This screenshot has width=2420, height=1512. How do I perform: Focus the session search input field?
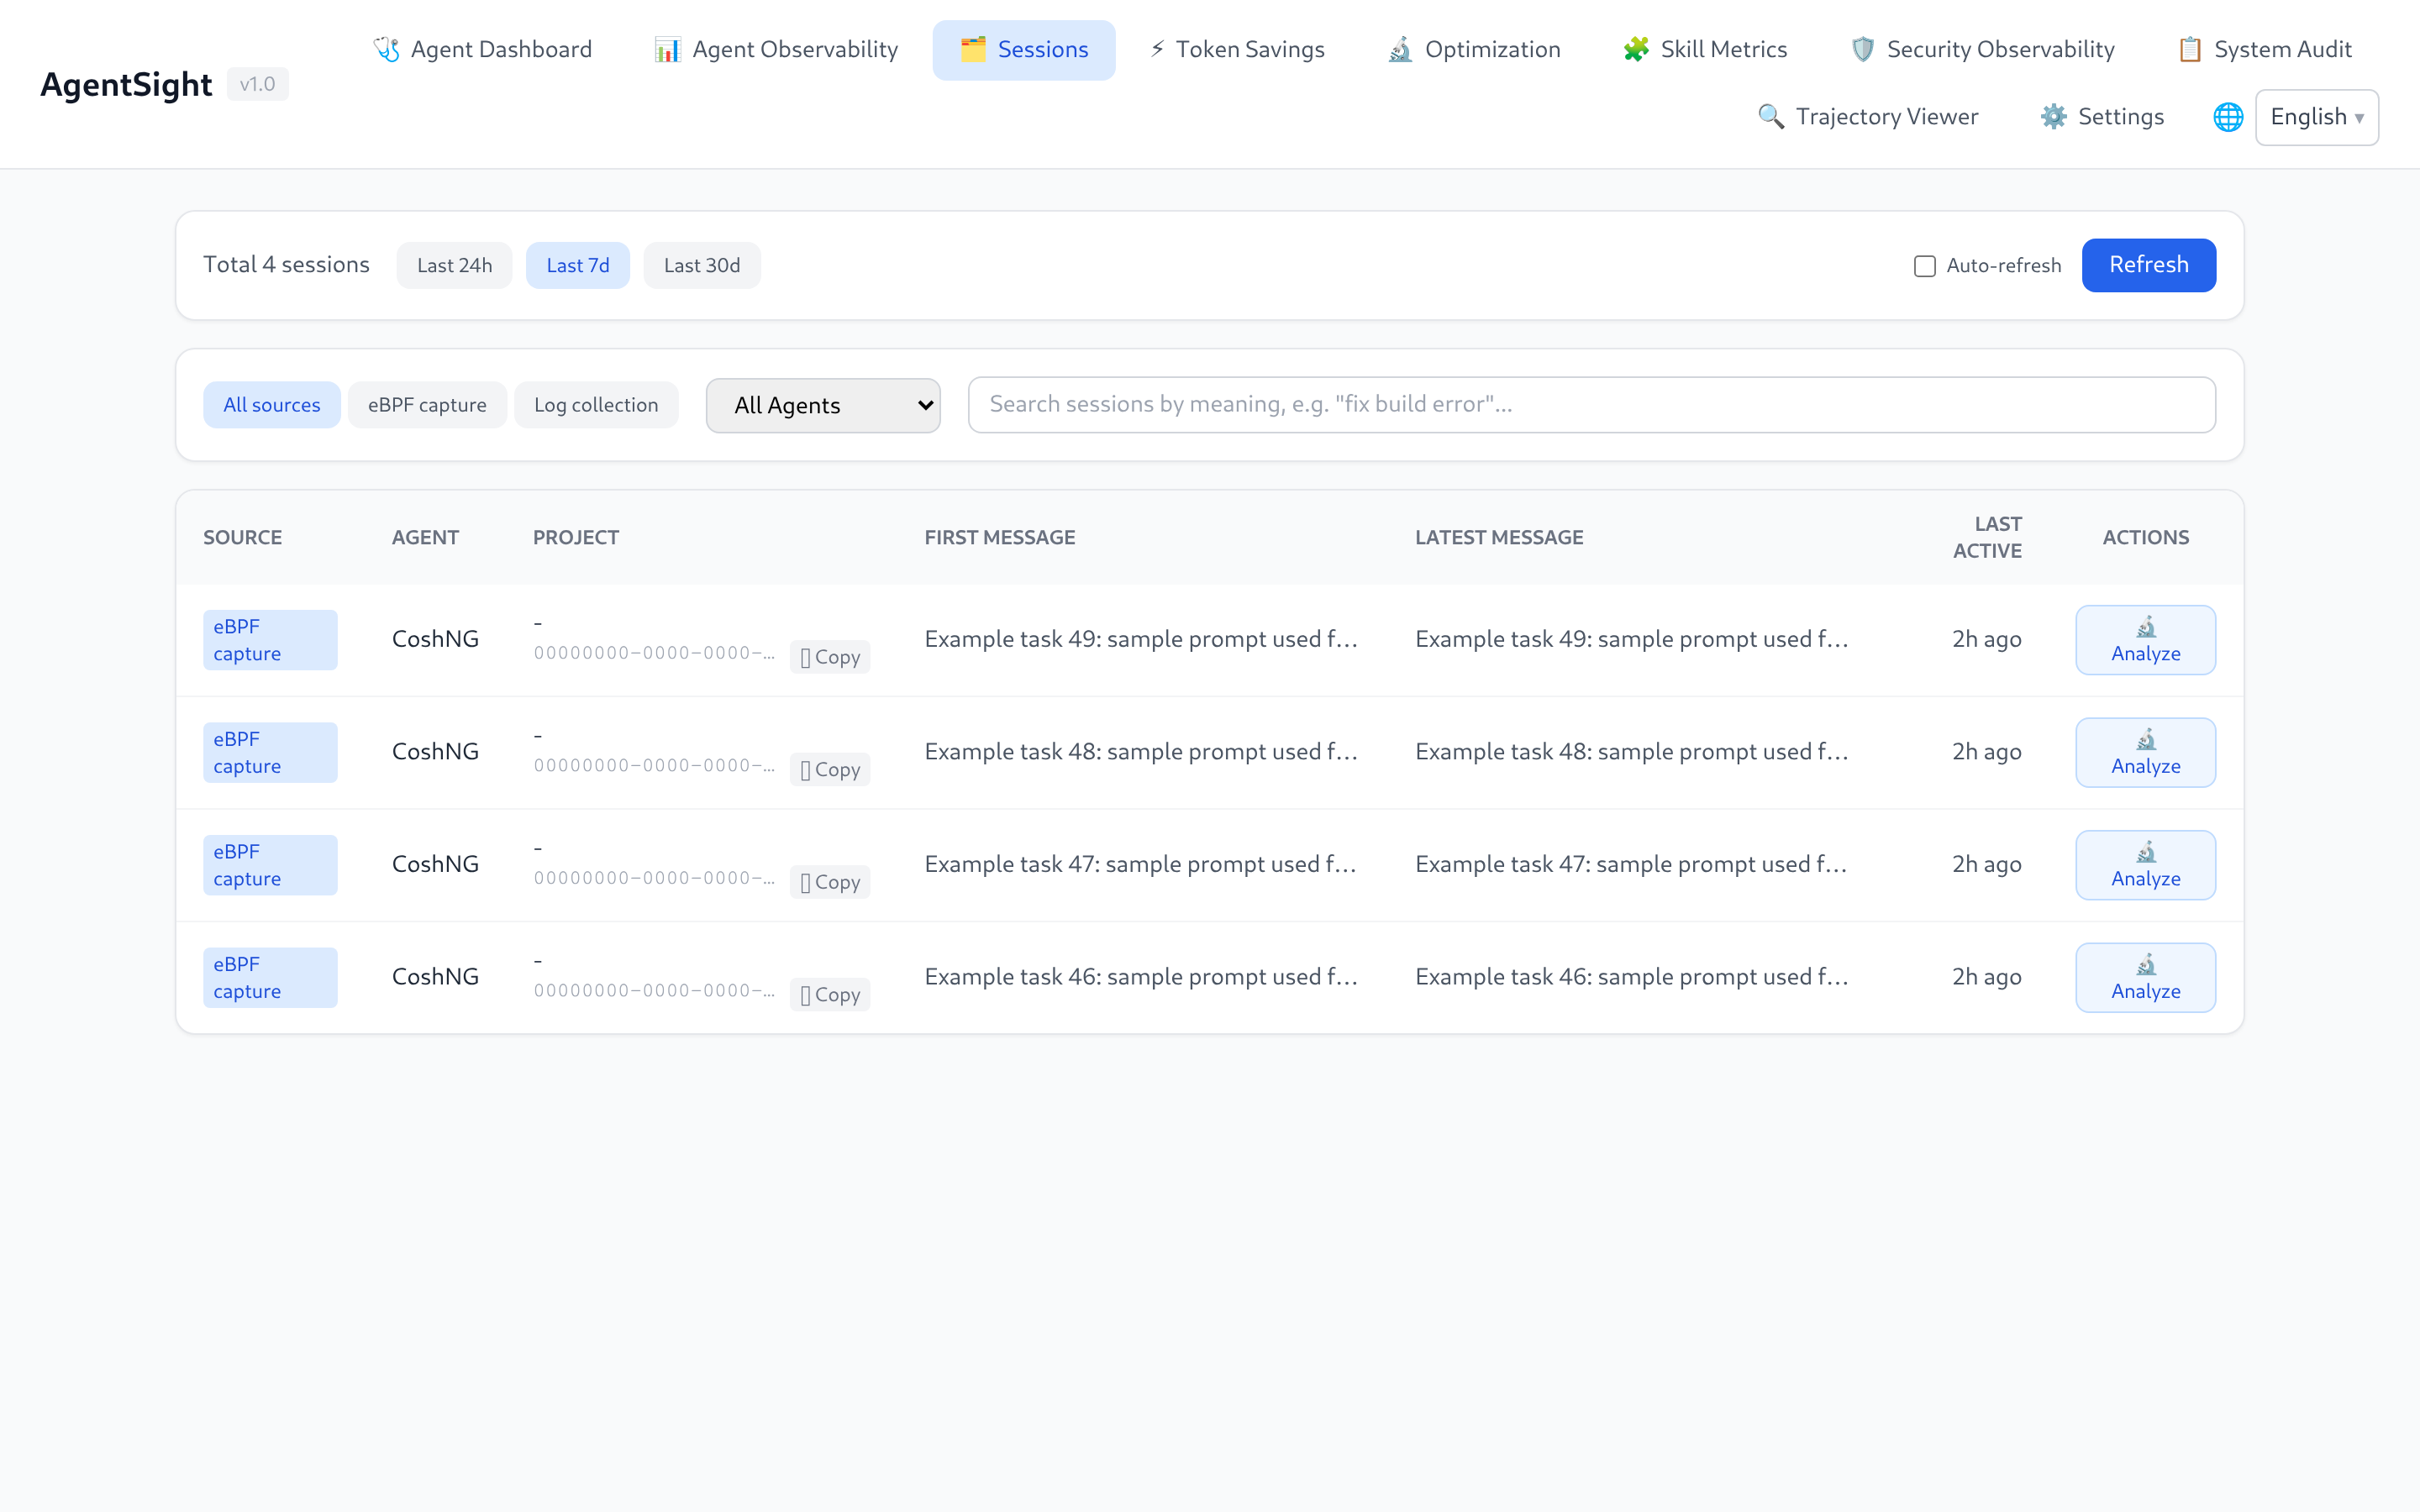1592,405
